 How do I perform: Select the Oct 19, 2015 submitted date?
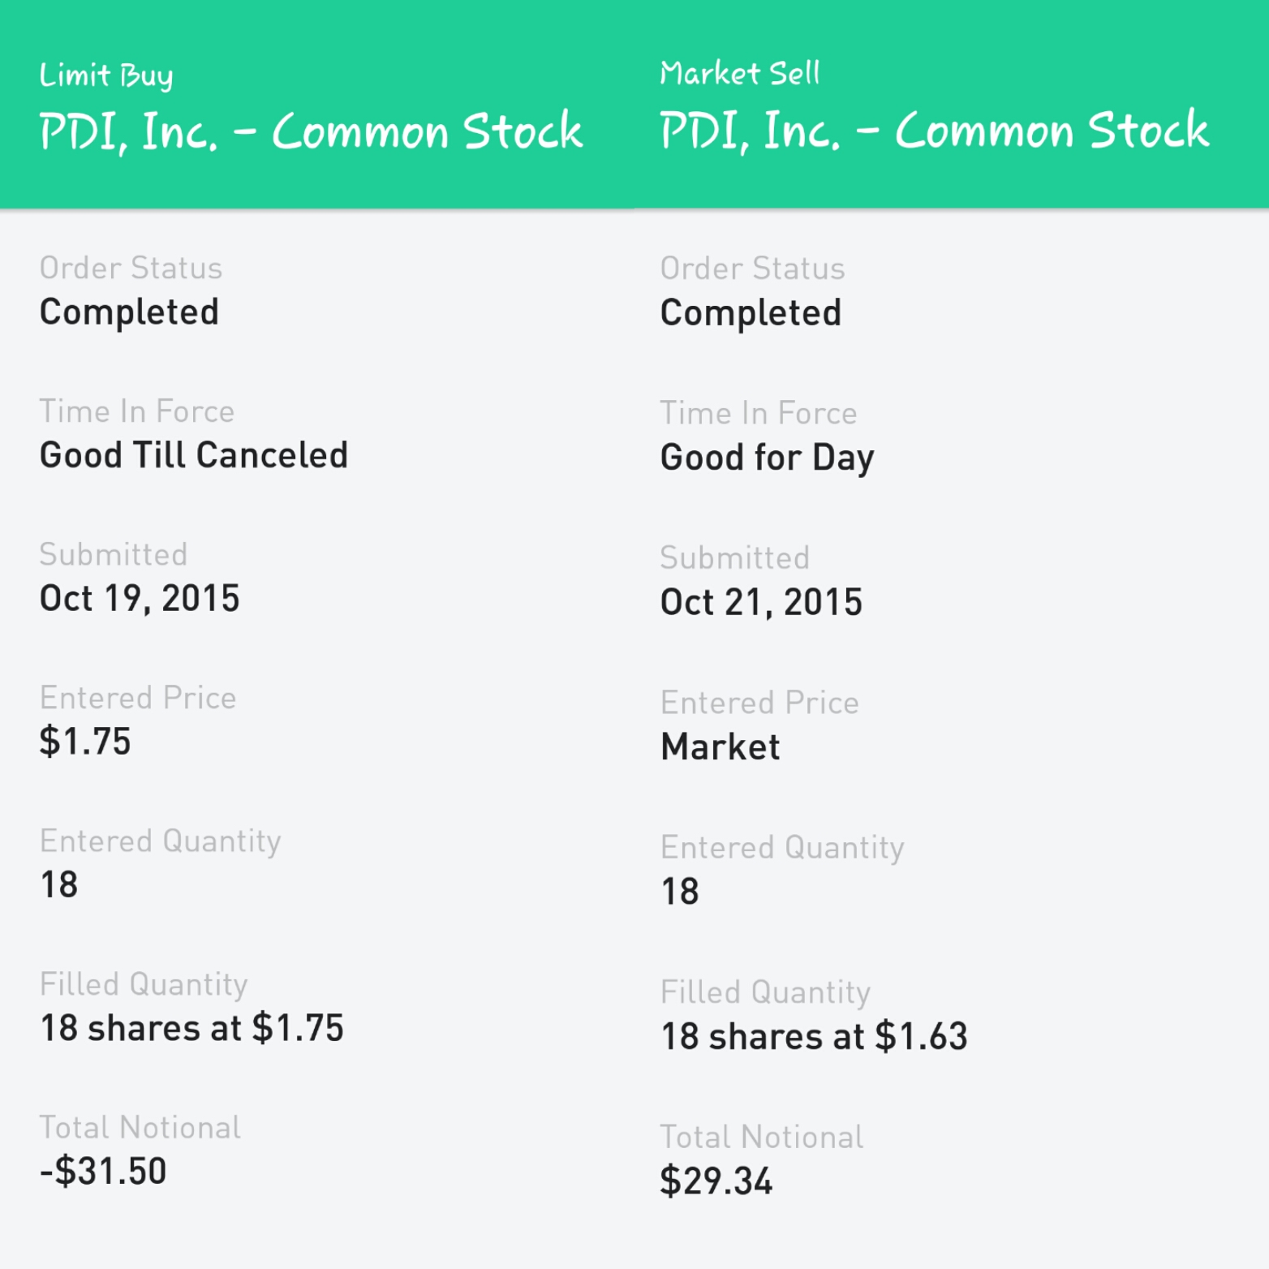(x=140, y=599)
